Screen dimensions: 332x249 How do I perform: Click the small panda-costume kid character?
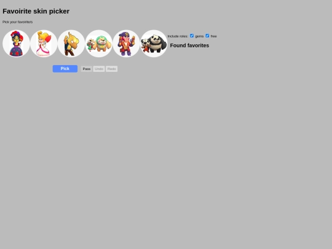[x=146, y=45]
